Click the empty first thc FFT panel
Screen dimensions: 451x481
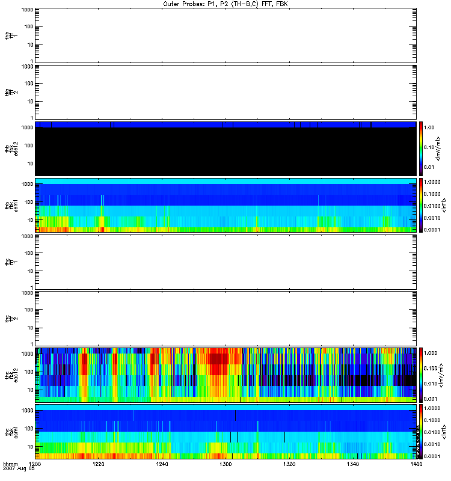point(226,262)
